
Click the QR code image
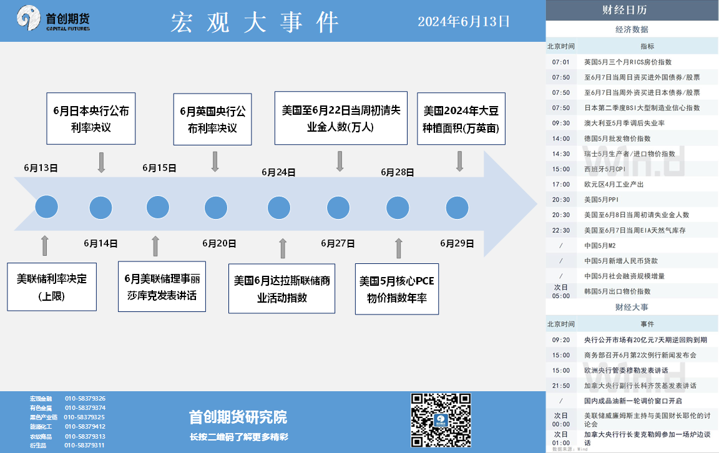tap(441, 420)
